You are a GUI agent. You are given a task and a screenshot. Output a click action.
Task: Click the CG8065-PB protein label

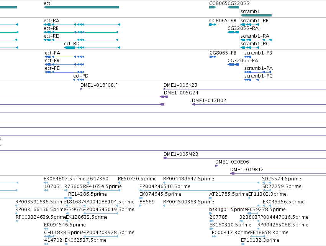pyautogui.click(x=223, y=53)
